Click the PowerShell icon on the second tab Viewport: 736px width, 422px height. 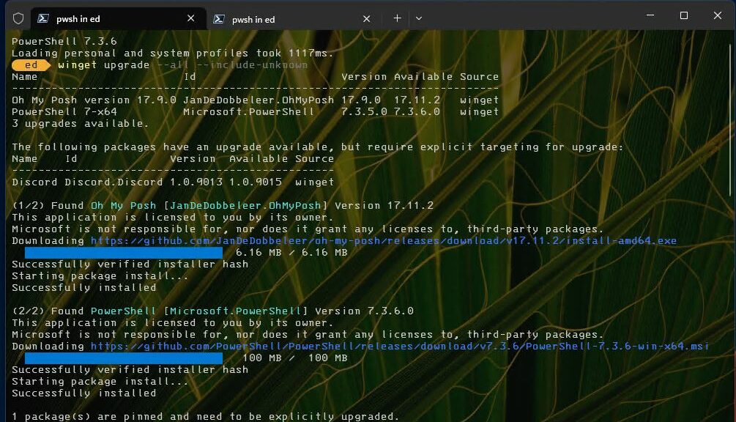(220, 18)
